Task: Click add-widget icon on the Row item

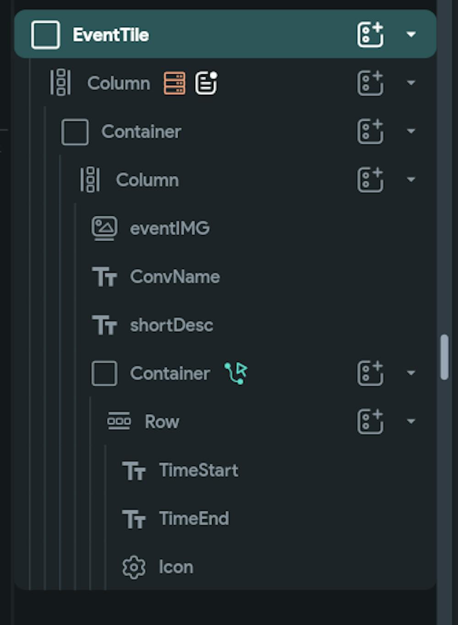Action: pos(370,422)
